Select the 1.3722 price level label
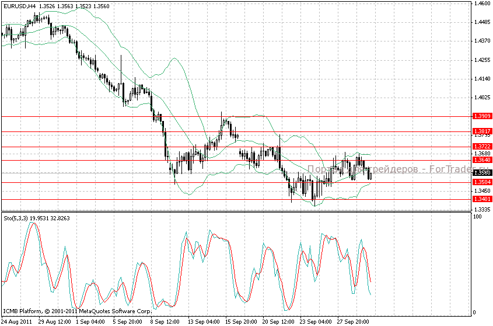The width and height of the screenshot is (493, 326). pos(482,146)
